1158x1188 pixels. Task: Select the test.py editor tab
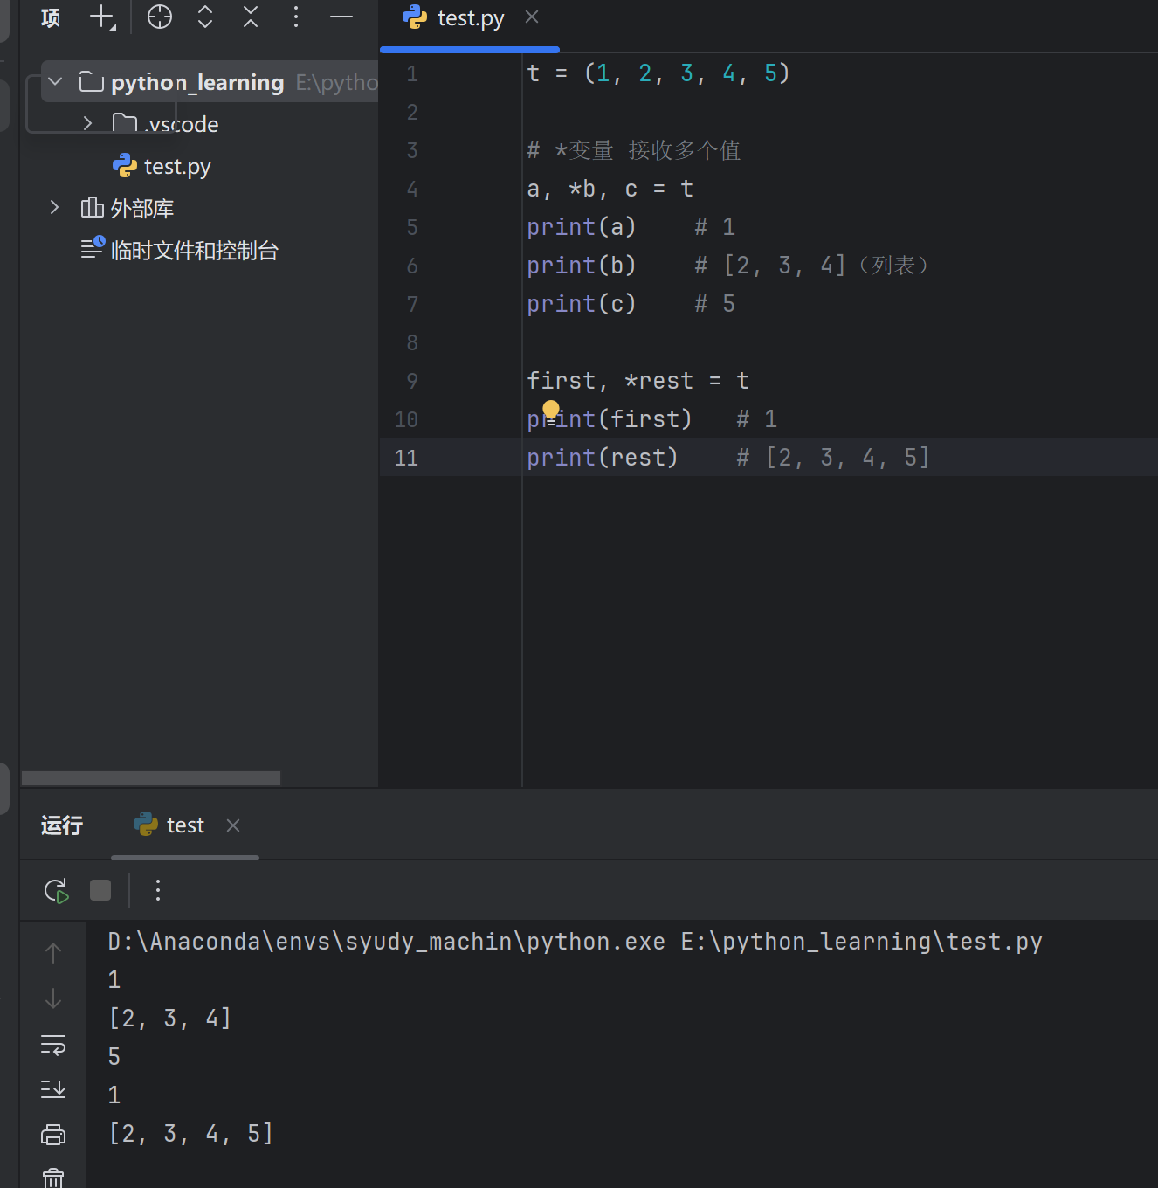(470, 18)
